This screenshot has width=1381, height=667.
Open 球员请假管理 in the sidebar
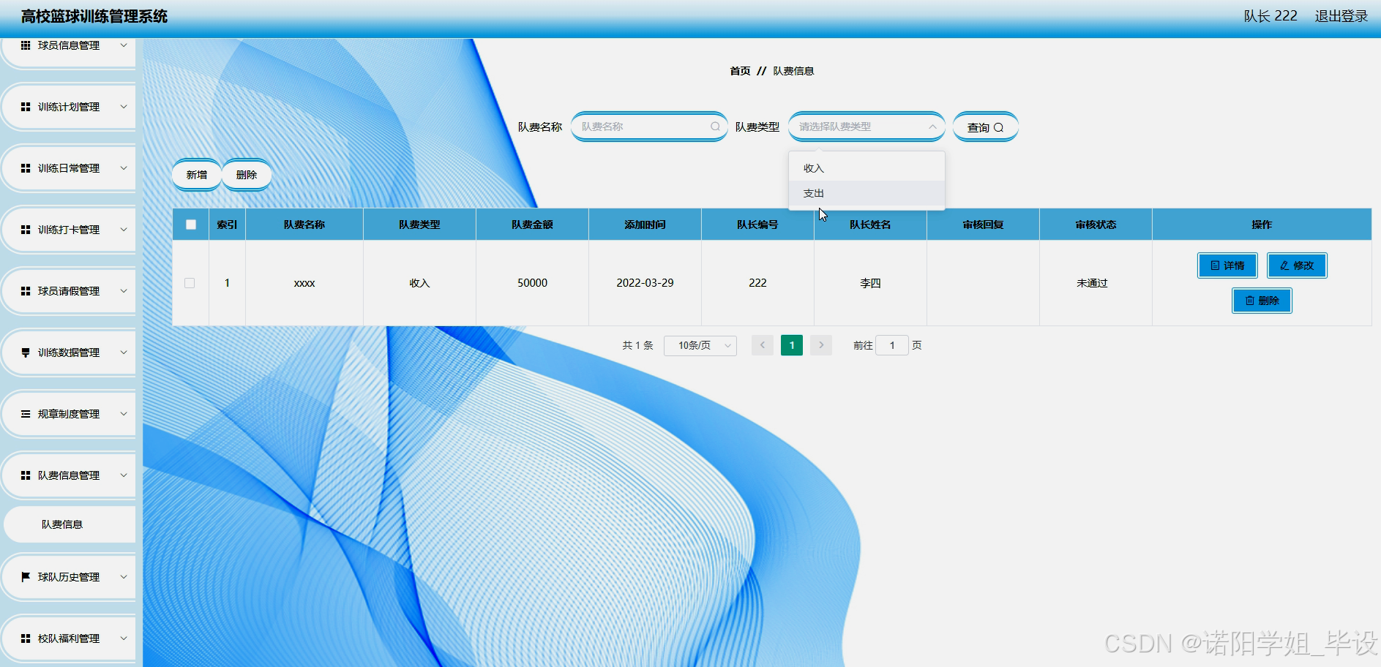69,291
